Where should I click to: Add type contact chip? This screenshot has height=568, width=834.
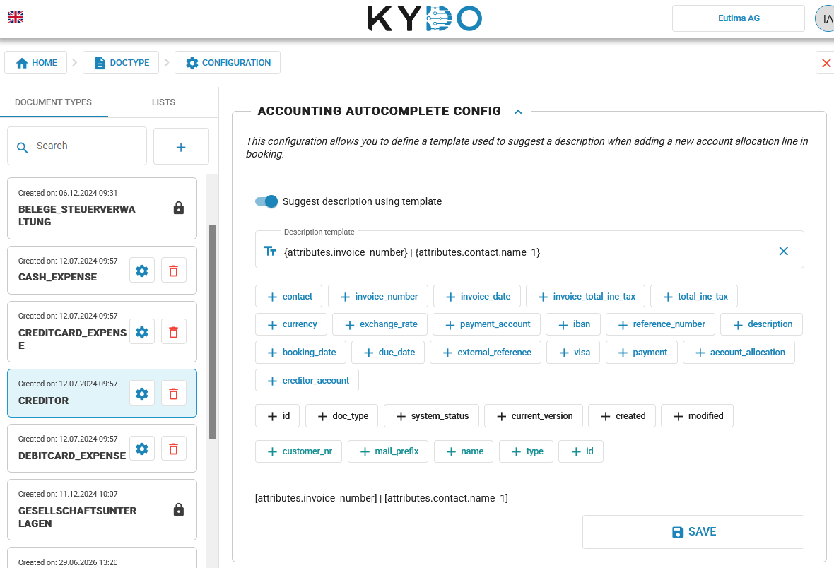pyautogui.click(x=526, y=451)
